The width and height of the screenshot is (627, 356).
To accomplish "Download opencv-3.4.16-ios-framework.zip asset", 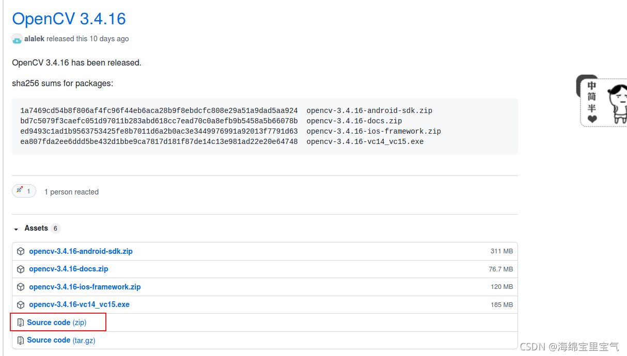I will (x=85, y=287).
